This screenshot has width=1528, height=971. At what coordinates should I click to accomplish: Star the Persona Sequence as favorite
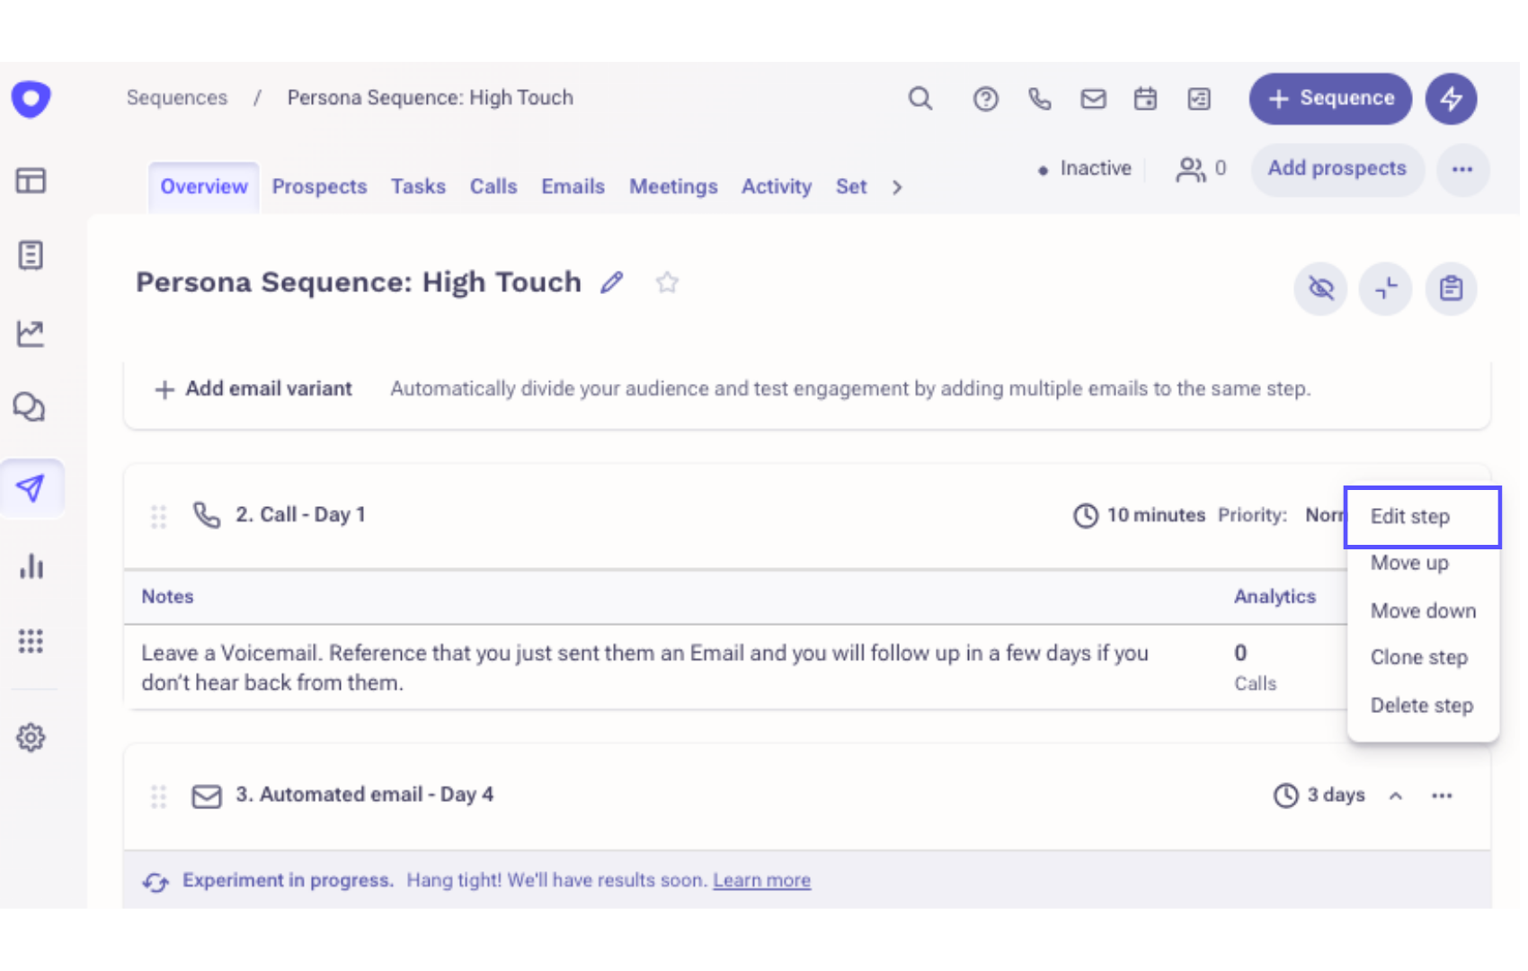[667, 282]
